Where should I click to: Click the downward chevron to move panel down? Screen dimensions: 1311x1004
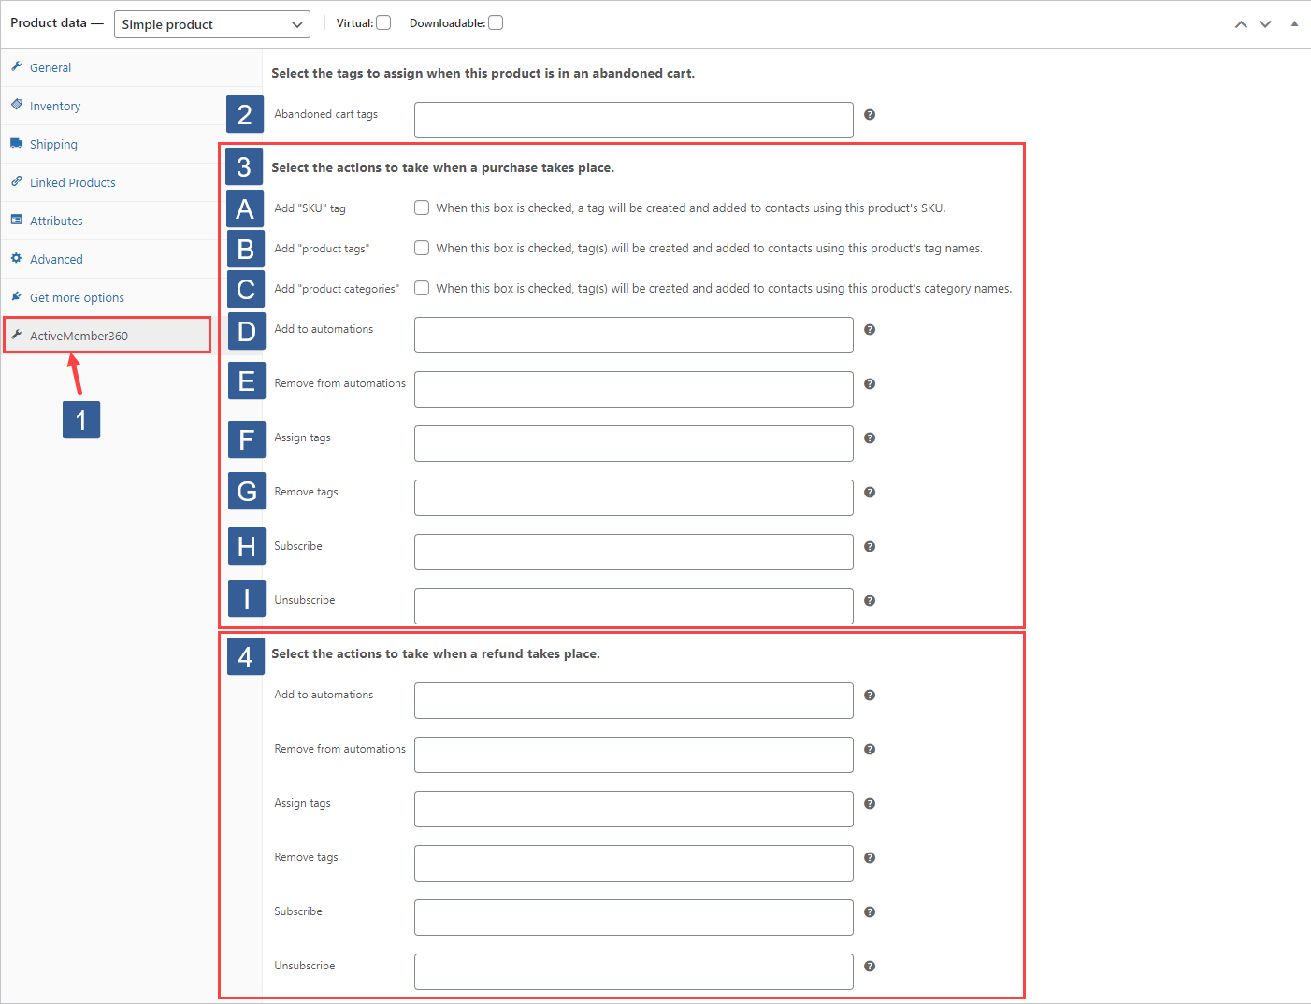click(1265, 23)
